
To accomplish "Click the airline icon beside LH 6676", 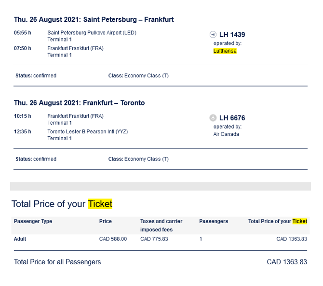I will point(213,118).
